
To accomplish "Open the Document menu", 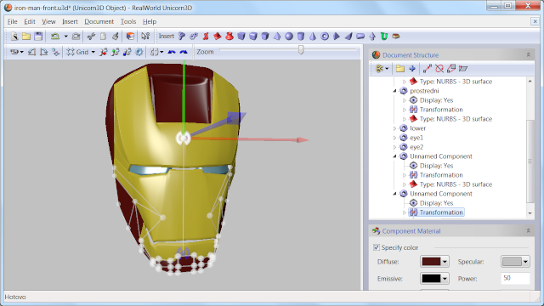I will click(99, 21).
